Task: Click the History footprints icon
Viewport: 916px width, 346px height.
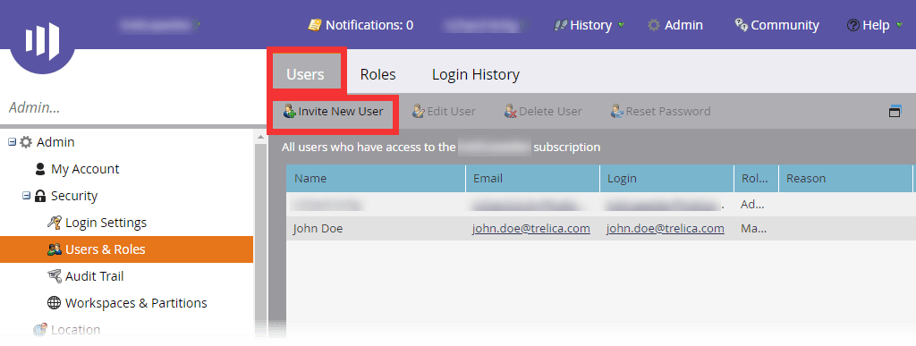Action: coord(560,25)
